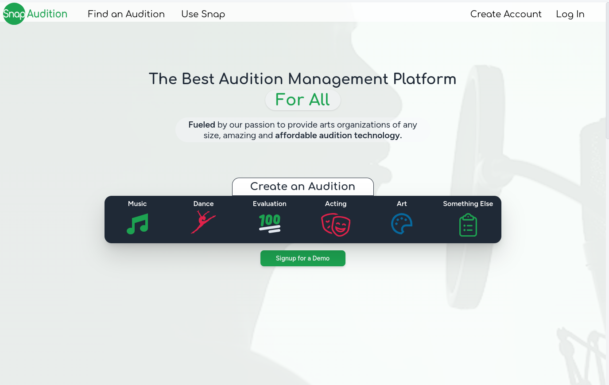Select the Create an Audition tab

[x=303, y=187]
